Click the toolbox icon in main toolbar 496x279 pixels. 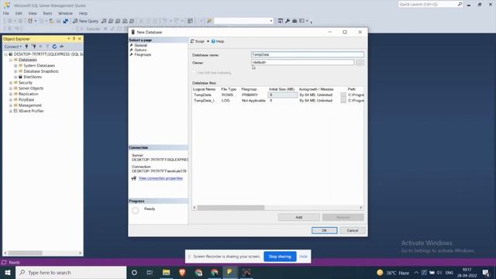pos(294,21)
